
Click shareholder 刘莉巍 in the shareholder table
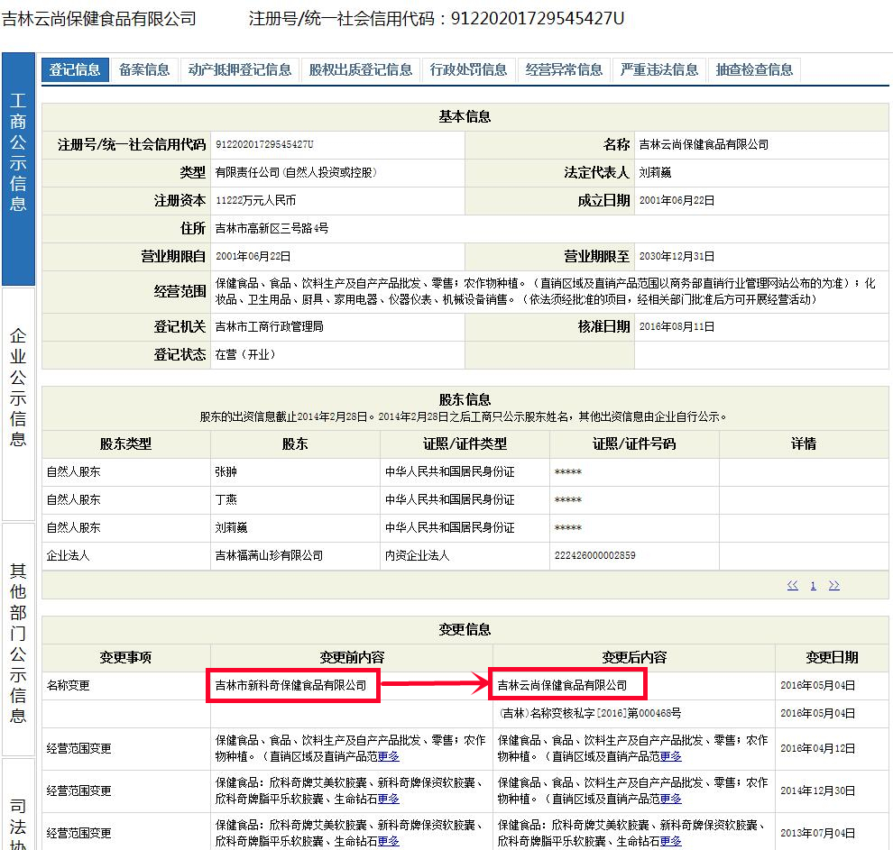(x=231, y=527)
